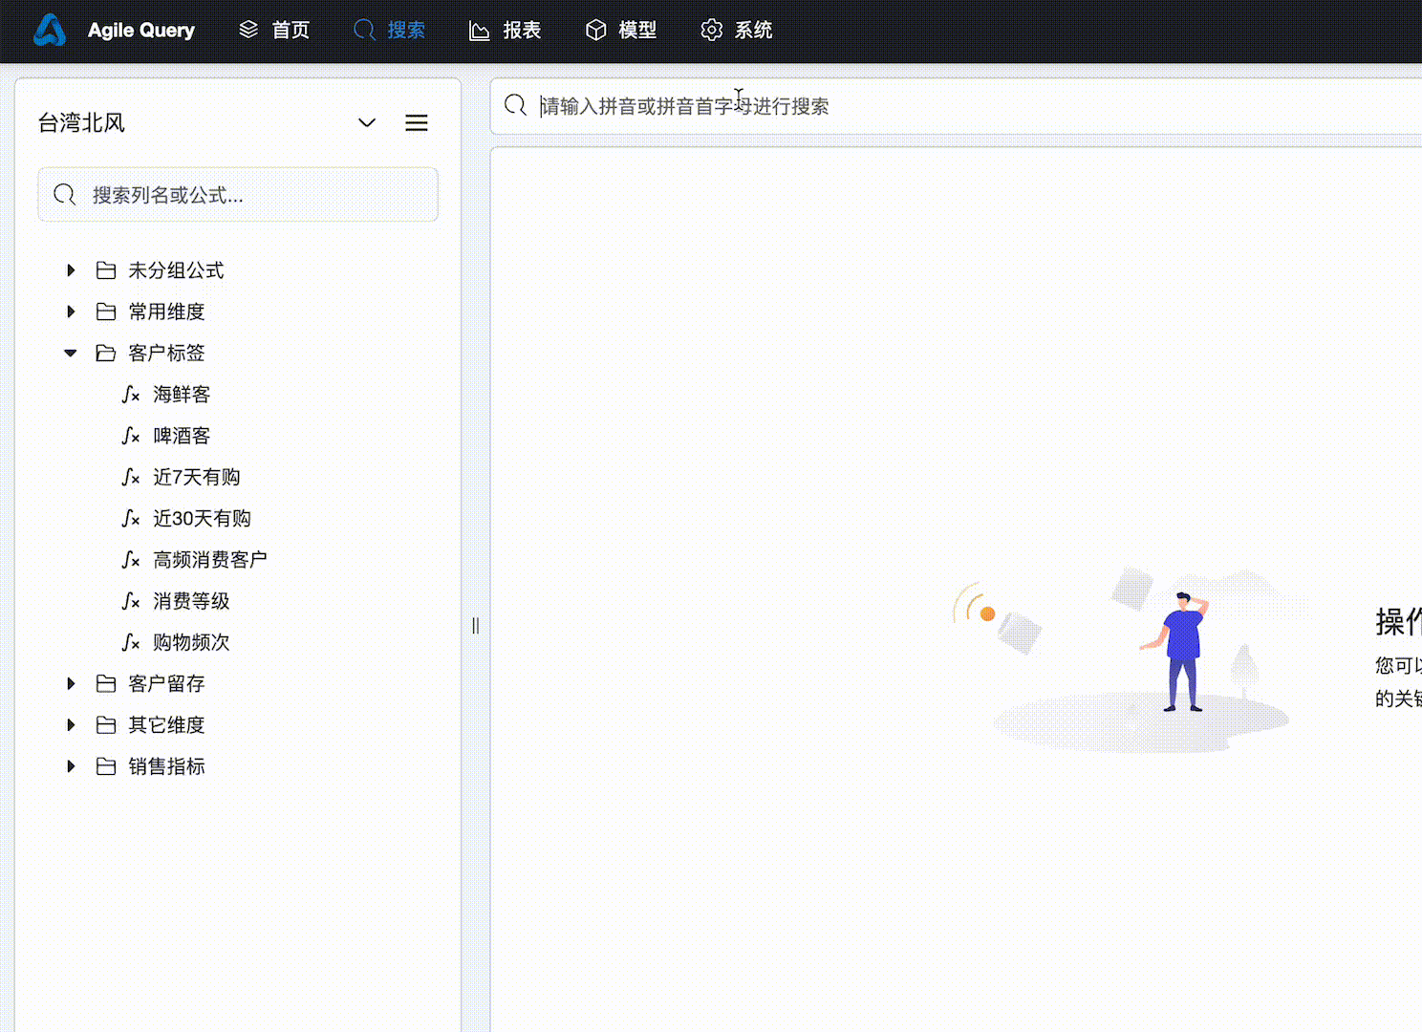
Task: Click the panel splitter resize handle
Action: (475, 626)
